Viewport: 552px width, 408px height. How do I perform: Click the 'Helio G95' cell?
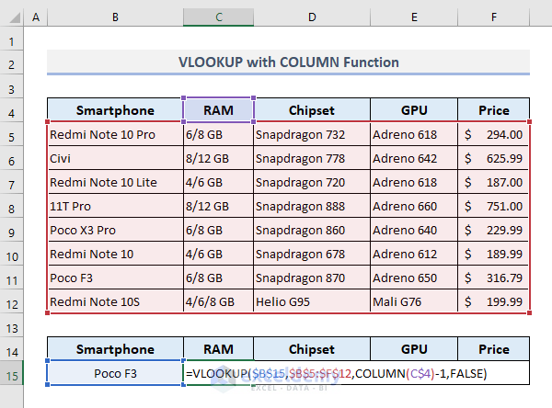point(312,301)
